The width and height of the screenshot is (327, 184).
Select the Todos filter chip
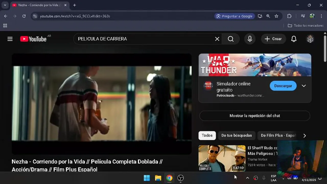coord(207,135)
